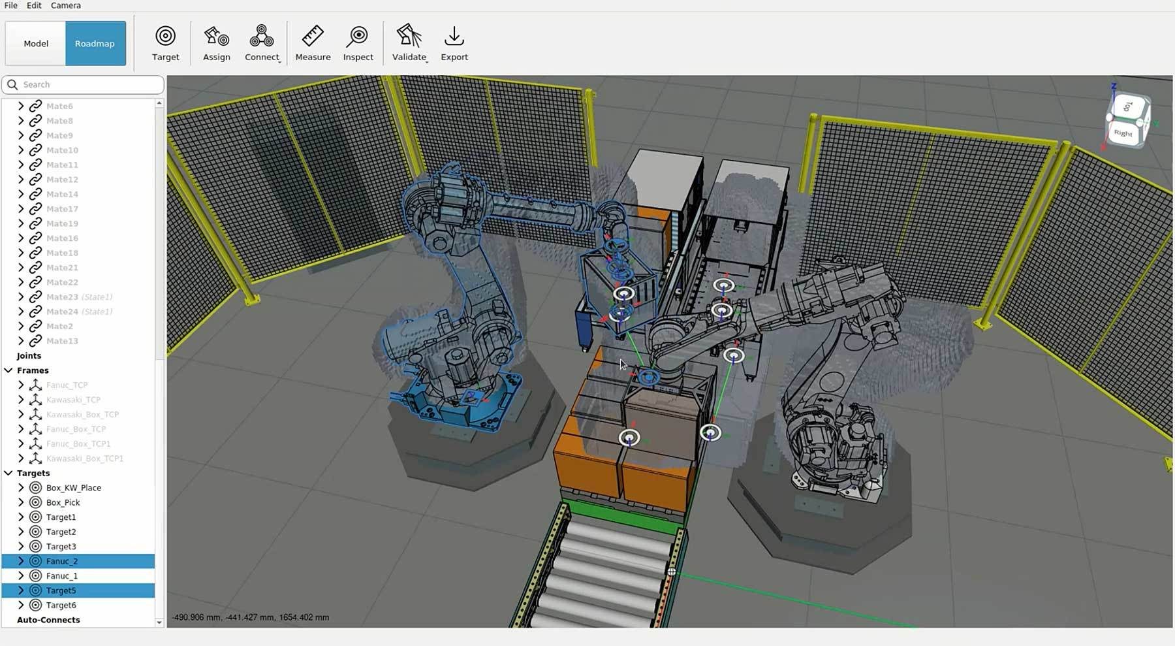Select the Fanuc_2 target row
Image resolution: width=1175 pixels, height=646 pixels.
(x=78, y=560)
